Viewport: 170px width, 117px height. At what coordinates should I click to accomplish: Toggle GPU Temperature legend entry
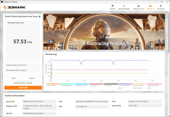coord(82,85)
